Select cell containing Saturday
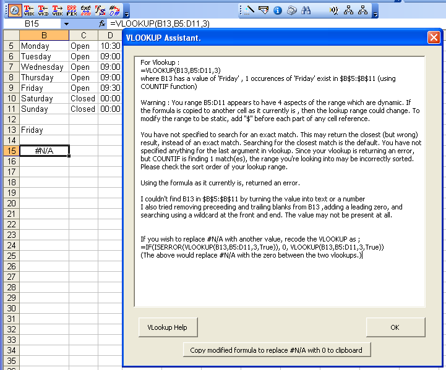This screenshot has height=370, width=446. tap(44, 98)
